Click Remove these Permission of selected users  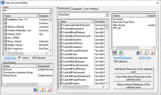click(133, 86)
